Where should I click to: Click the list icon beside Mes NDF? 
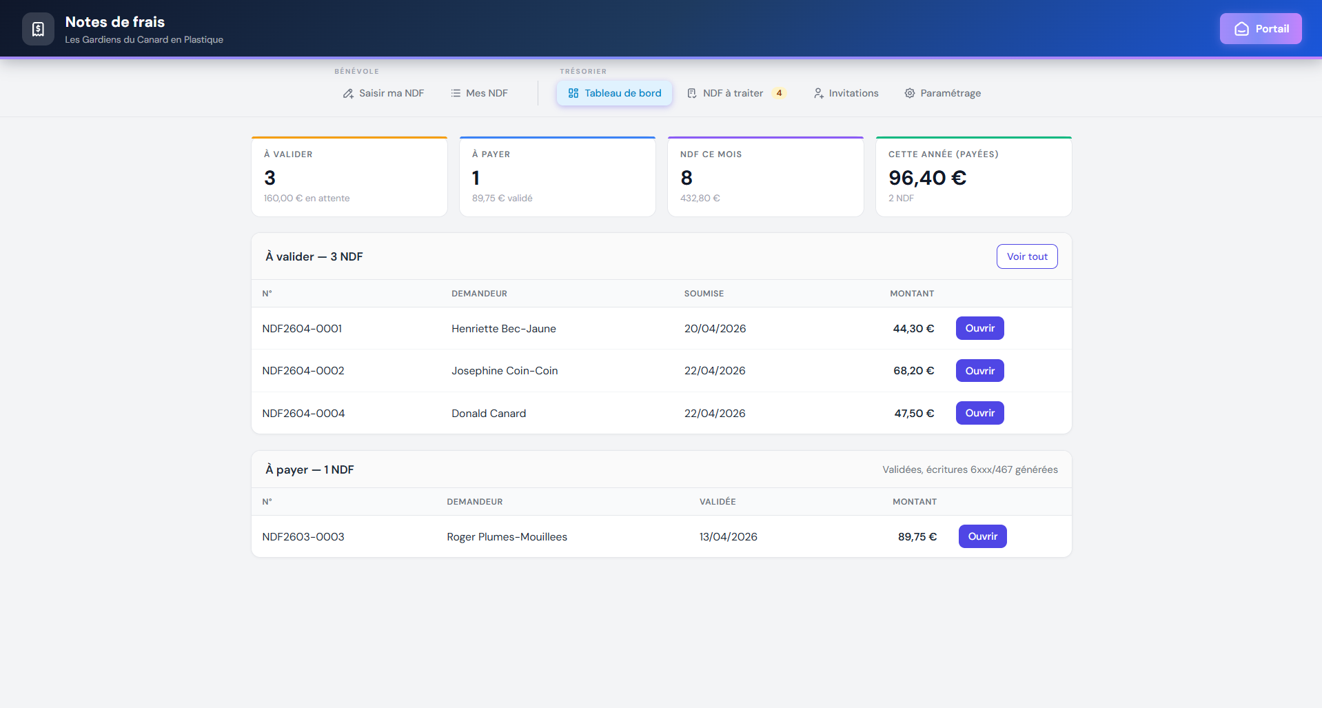(x=456, y=93)
